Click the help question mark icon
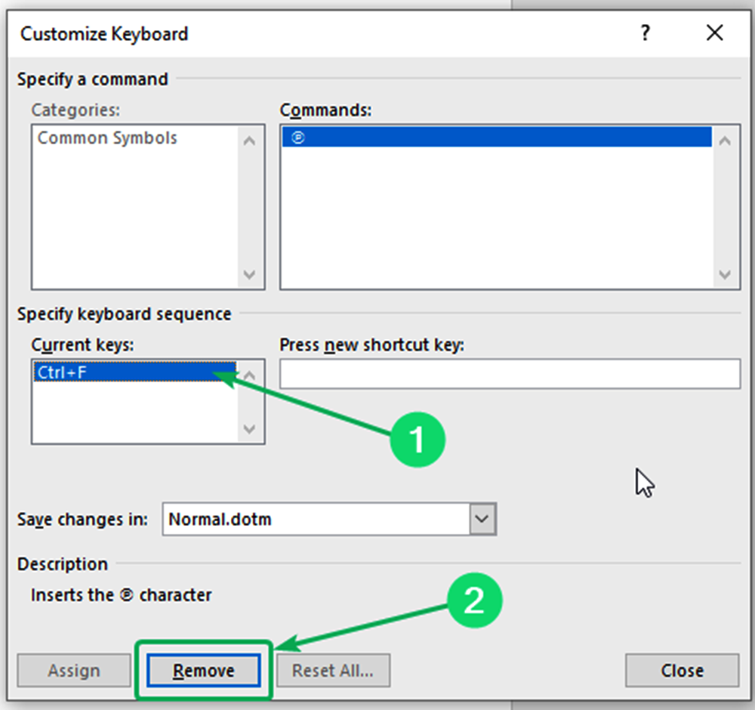Image resolution: width=755 pixels, height=710 pixels. click(x=646, y=33)
